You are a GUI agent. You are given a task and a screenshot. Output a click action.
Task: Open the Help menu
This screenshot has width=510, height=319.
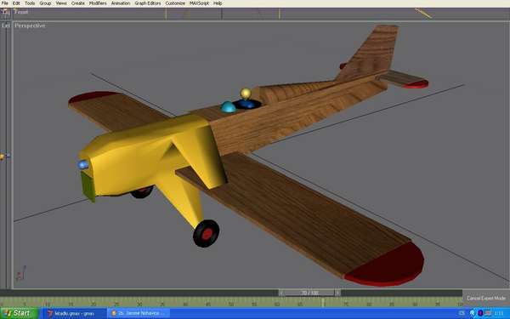pyautogui.click(x=218, y=3)
